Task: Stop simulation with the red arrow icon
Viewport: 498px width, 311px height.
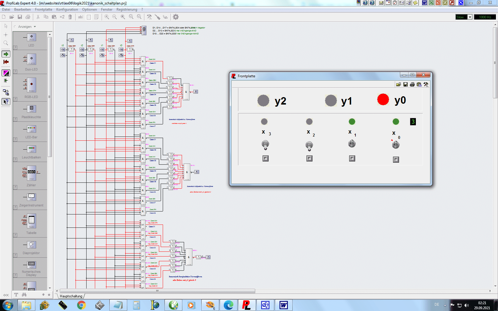Action: coord(6,62)
